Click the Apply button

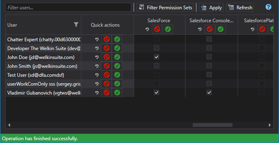tap(211, 8)
